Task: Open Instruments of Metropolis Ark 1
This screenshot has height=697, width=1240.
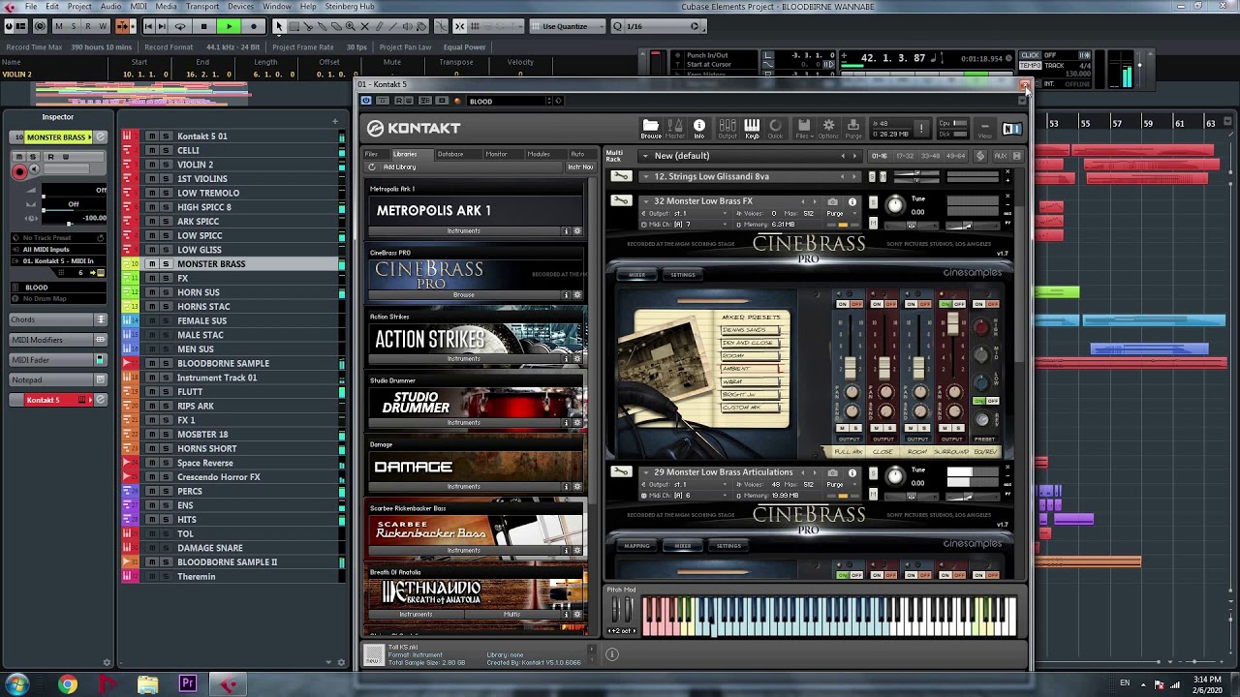Action: [463, 231]
